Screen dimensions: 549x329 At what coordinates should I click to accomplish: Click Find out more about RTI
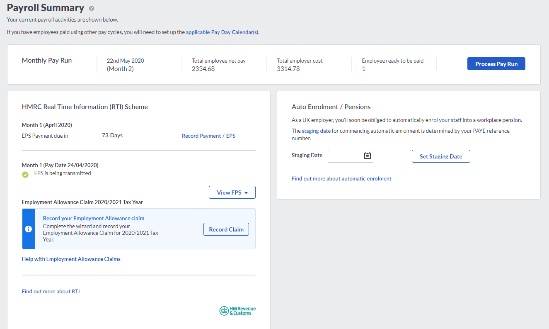[51, 291]
